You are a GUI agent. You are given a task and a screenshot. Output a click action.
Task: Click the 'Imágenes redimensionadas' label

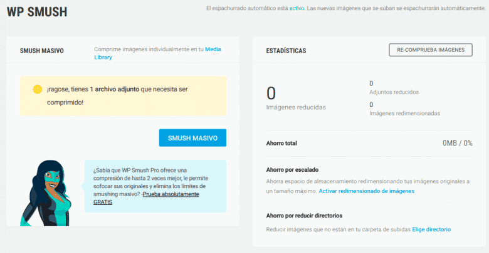click(x=405, y=113)
